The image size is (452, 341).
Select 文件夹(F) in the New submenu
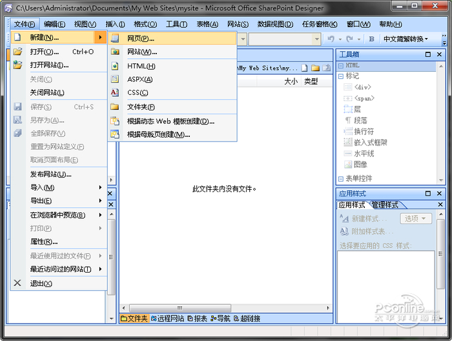[172, 107]
